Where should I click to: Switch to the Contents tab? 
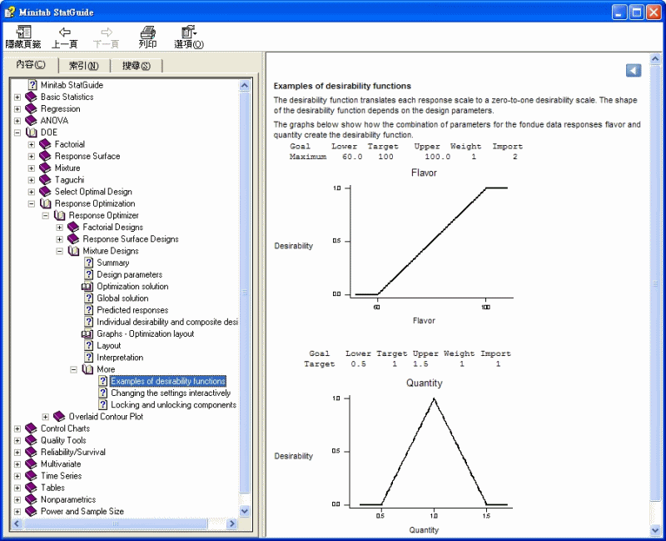31,65
